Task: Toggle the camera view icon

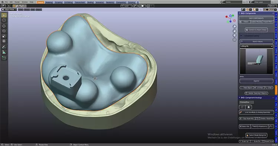Action: pos(234,36)
